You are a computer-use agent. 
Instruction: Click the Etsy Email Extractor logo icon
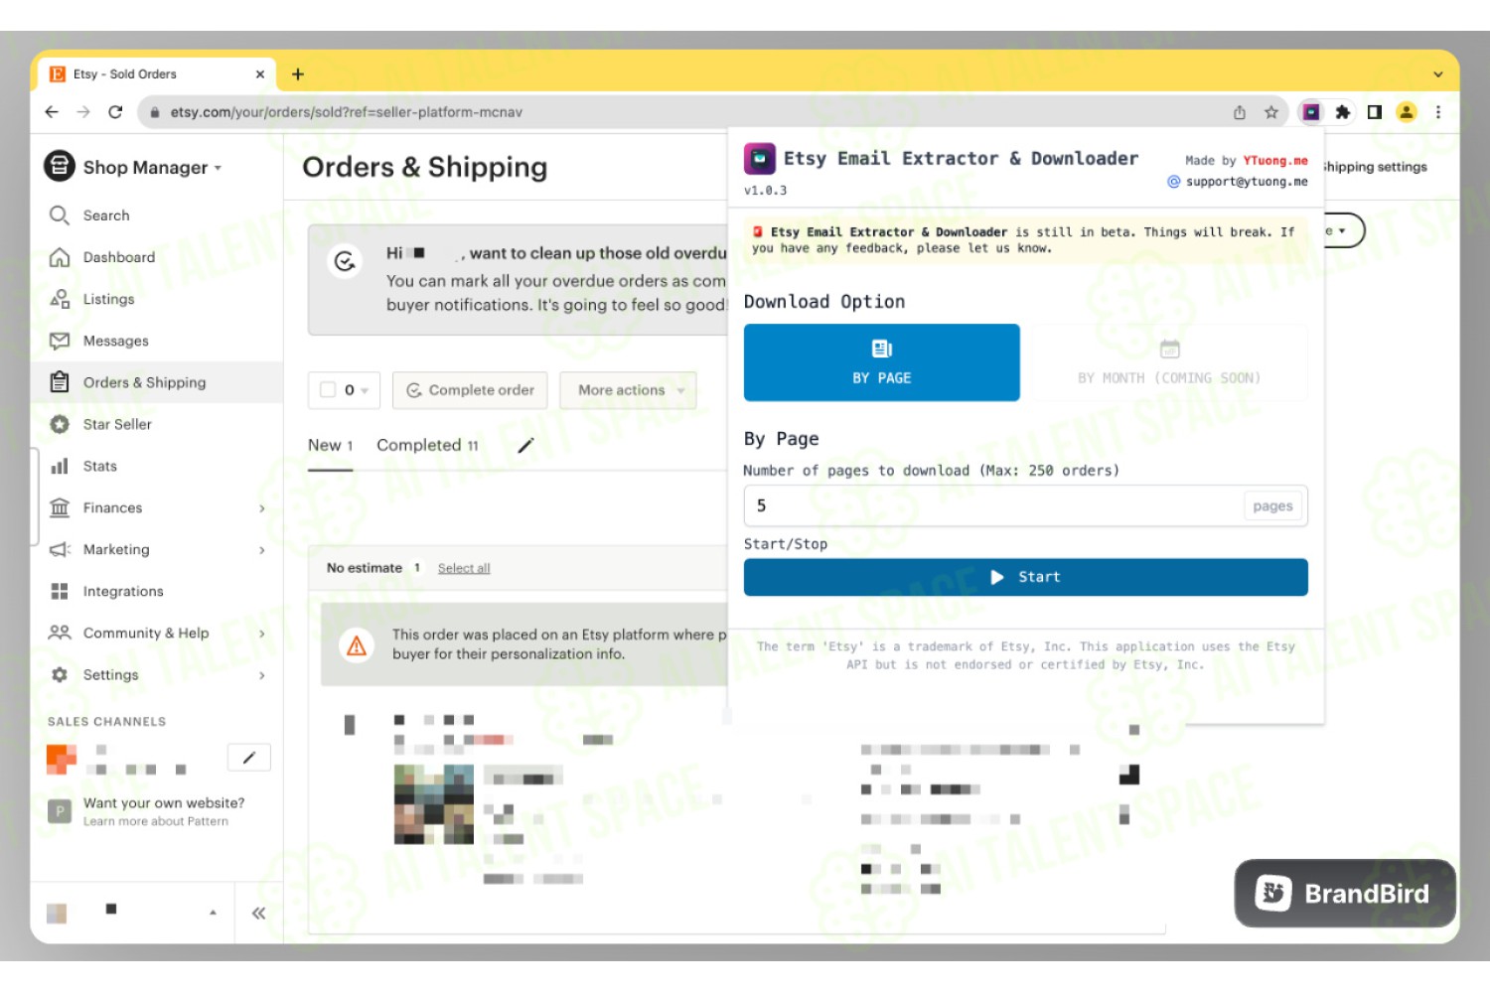[759, 159]
